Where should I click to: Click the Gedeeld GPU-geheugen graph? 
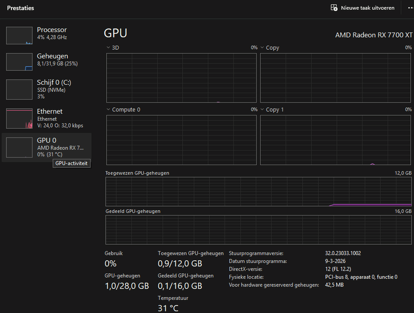click(258, 230)
